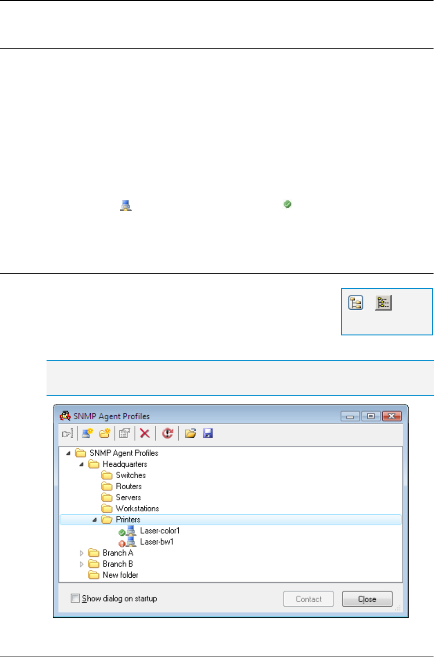Select the Routers tree item
Image resolution: width=434 pixels, height=657 pixels.
click(129, 486)
